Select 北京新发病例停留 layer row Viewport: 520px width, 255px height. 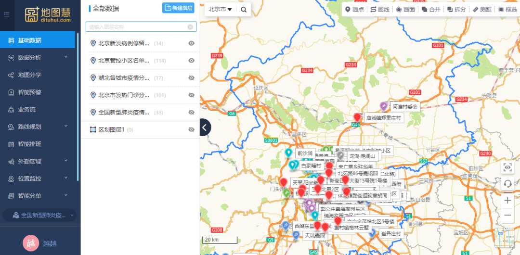140,43
